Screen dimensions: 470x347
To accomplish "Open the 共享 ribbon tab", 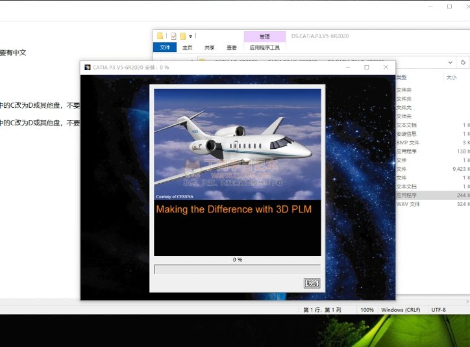I will pos(209,47).
